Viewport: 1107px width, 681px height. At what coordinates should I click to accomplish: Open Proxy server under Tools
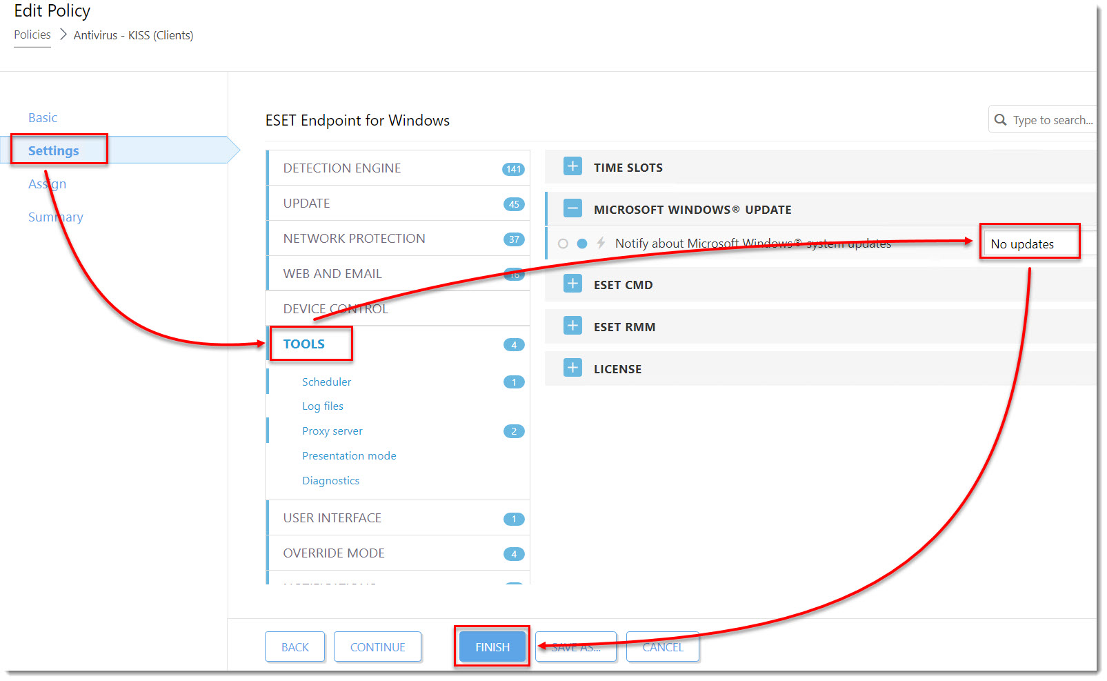332,431
